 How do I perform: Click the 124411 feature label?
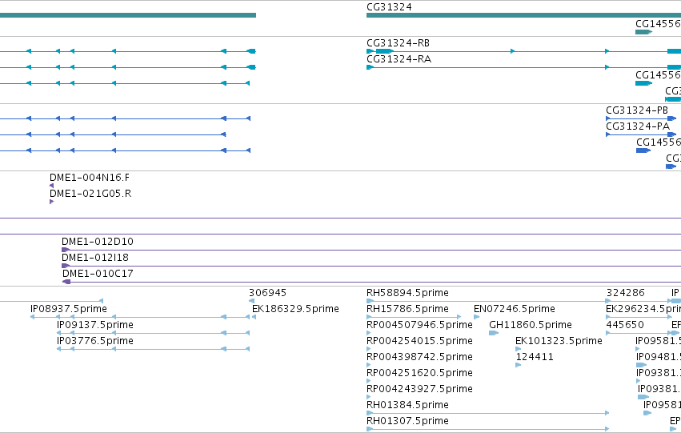coord(535,357)
